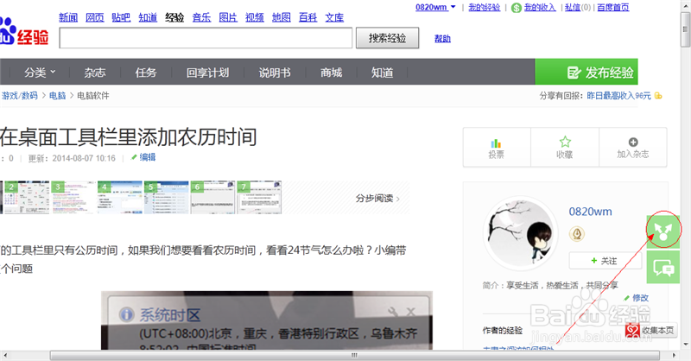
Task: Click the red 收集本页 collect page icon
Action: [x=632, y=330]
